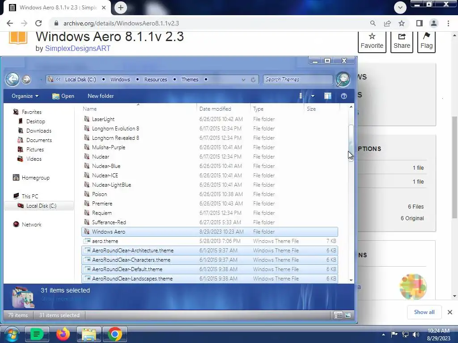Expand the breadcrumb overflow chevron
This screenshot has width=458, height=343.
pyautogui.click(x=59, y=79)
